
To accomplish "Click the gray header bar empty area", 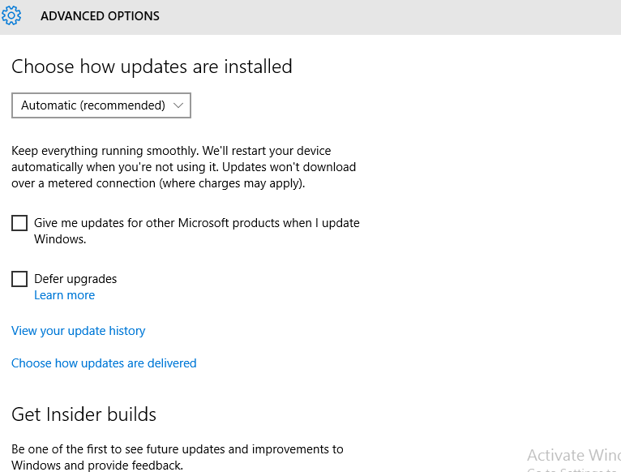I will click(388, 17).
